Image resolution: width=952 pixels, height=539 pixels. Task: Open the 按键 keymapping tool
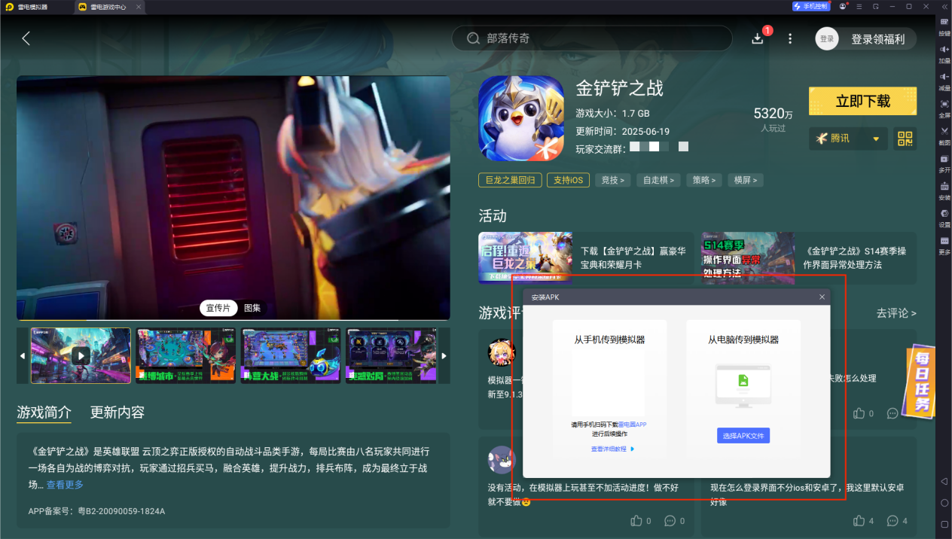[x=944, y=26]
